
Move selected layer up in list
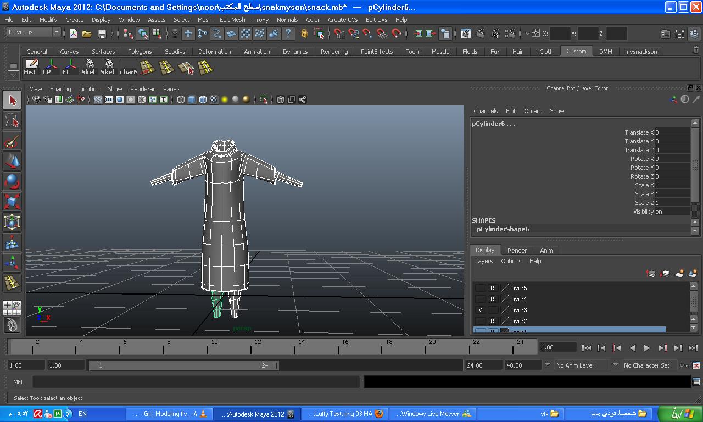651,273
